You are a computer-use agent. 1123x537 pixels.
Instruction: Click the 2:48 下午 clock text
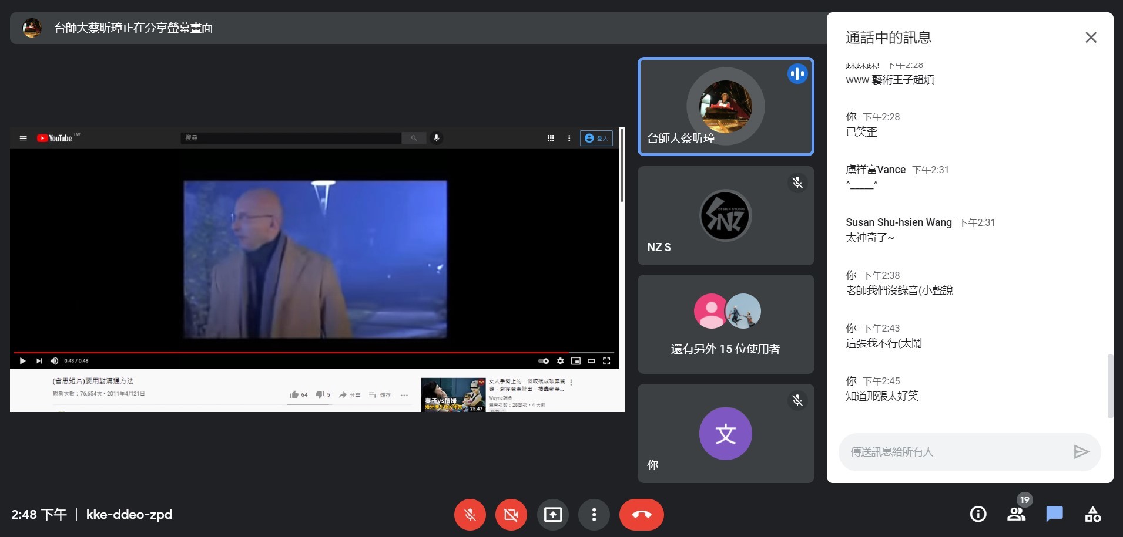click(39, 515)
